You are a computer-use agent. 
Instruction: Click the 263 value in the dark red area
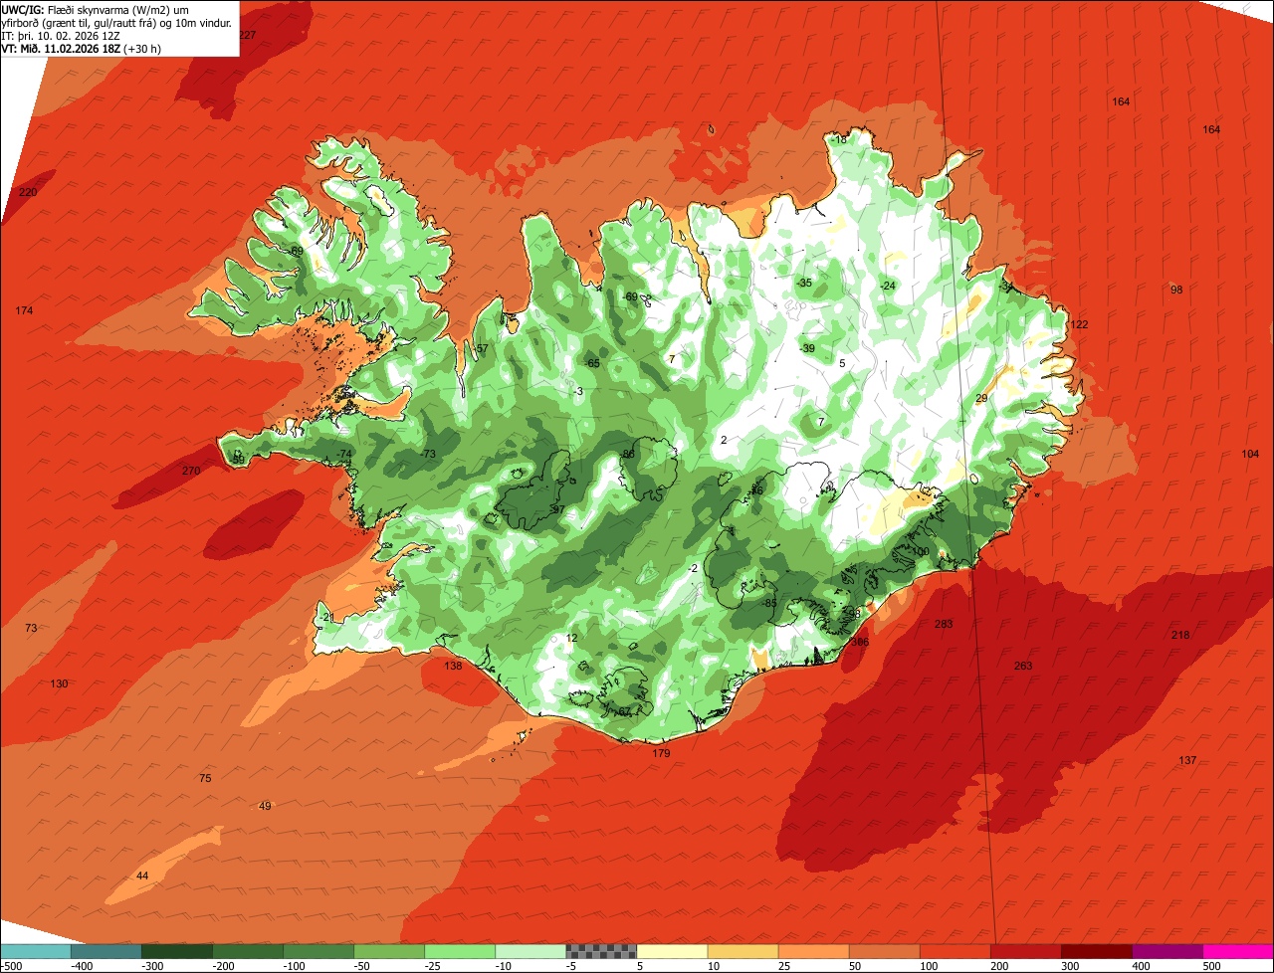coord(1023,666)
